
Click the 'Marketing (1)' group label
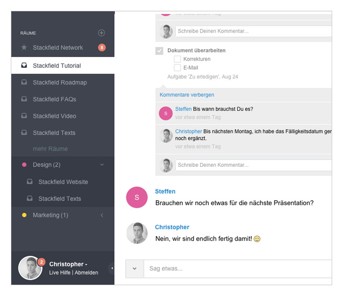click(x=51, y=215)
